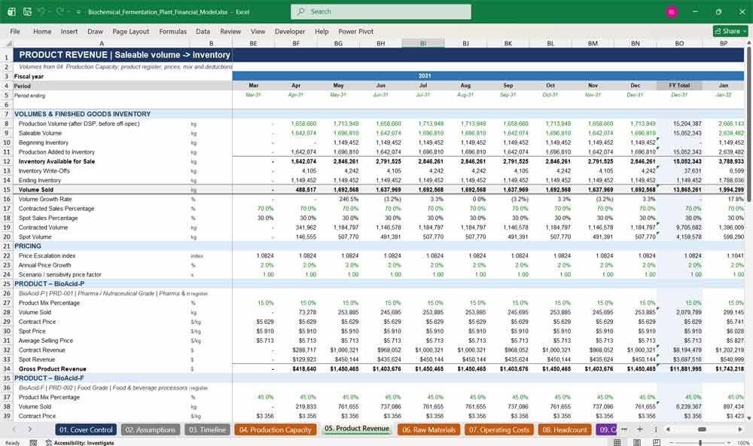Click the vertical scroll down arrow
This screenshot has width=753, height=446.
[x=749, y=419]
